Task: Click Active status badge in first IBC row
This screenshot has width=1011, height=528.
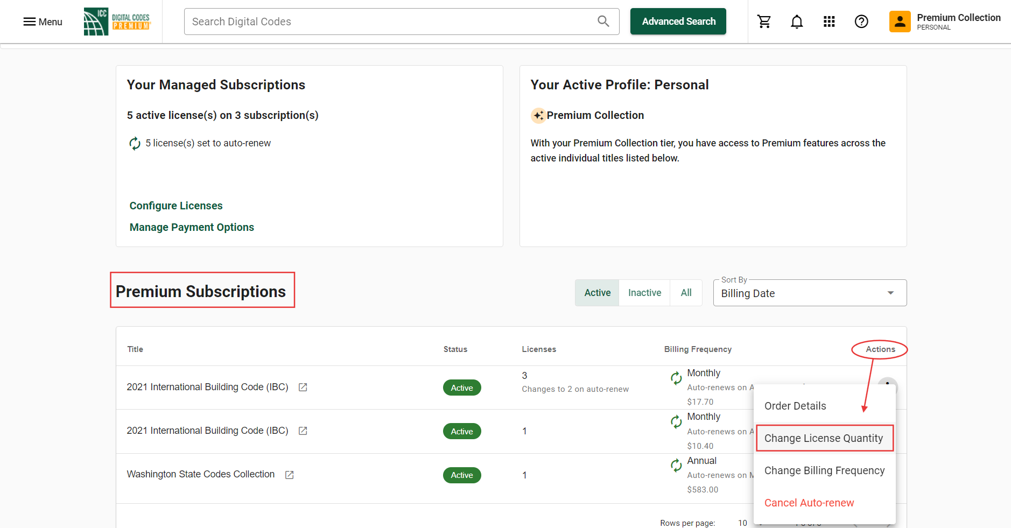Action: point(462,388)
